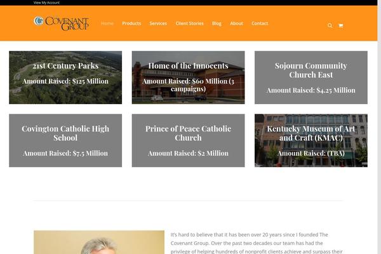Image resolution: width=381 pixels, height=254 pixels.
Task: Click the founder portrait photo
Action: click(99, 242)
